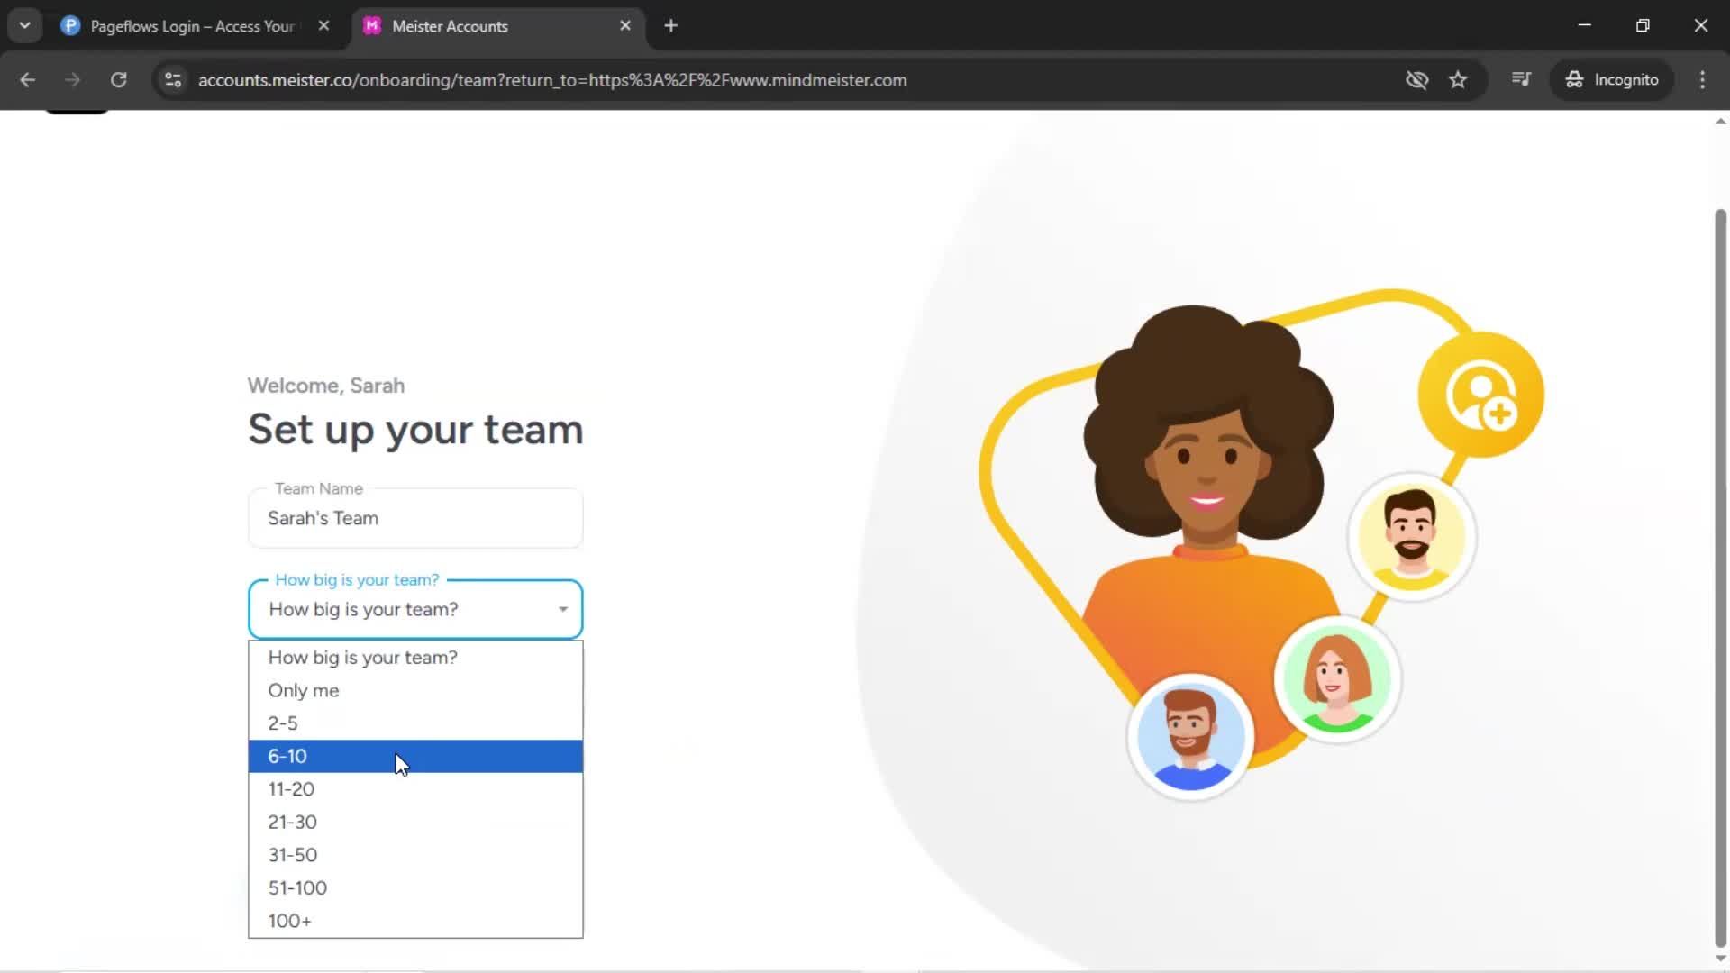Viewport: 1730px width, 973px height.
Task: Reload the current page
Action: [118, 79]
